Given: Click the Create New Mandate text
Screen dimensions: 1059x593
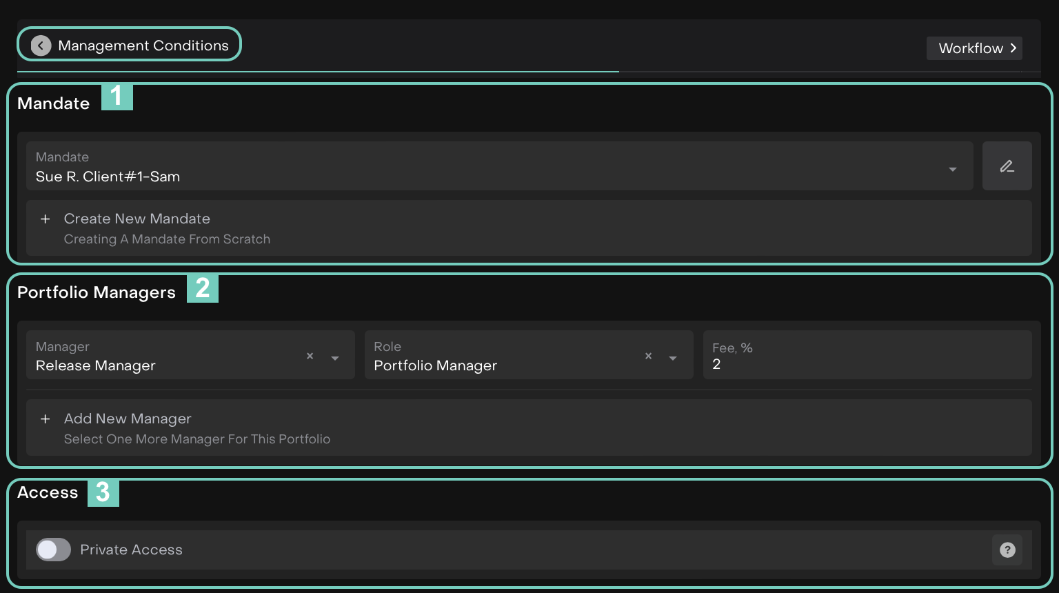Looking at the screenshot, I should pos(137,219).
